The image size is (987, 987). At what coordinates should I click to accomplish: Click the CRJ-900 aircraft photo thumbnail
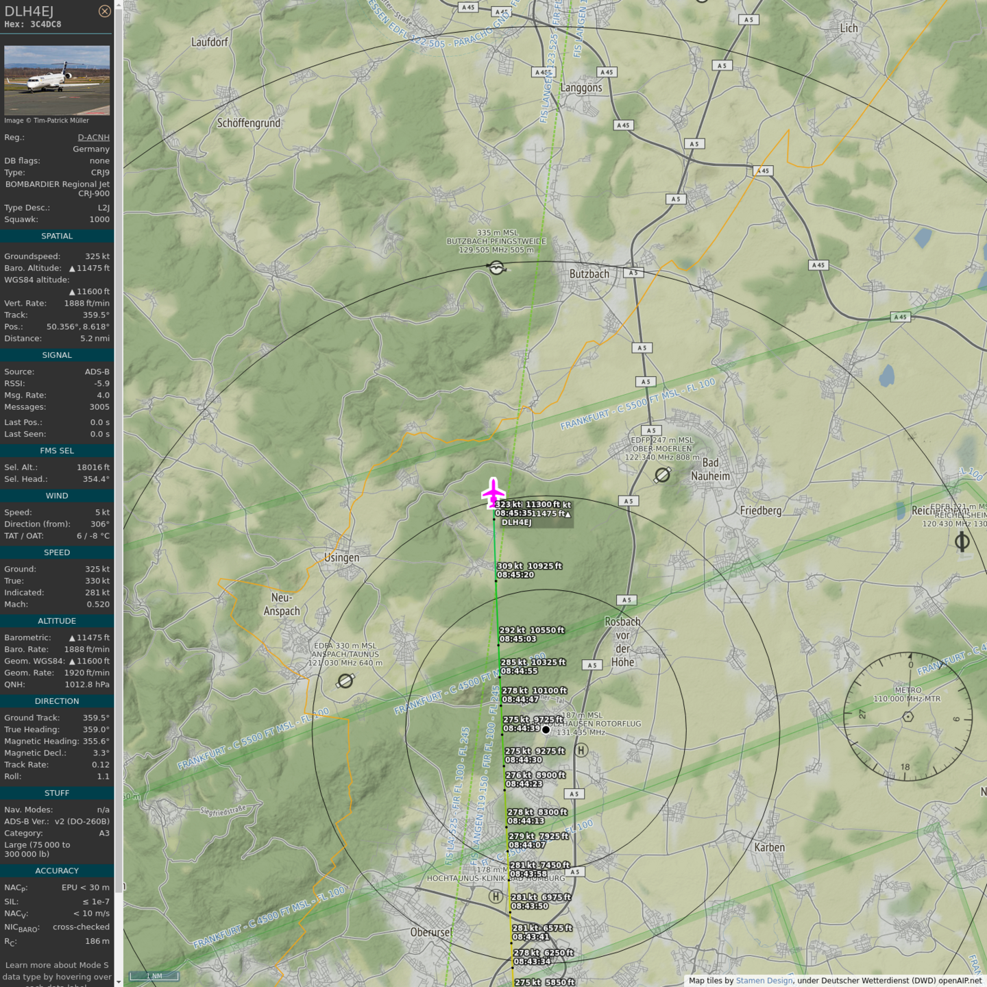click(x=57, y=80)
